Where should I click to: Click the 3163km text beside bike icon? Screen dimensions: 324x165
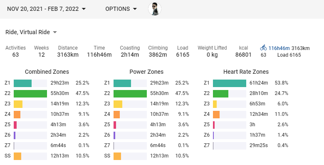pos(300,48)
